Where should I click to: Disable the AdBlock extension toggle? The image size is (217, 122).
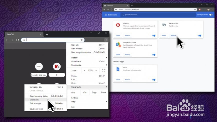tap(154, 36)
